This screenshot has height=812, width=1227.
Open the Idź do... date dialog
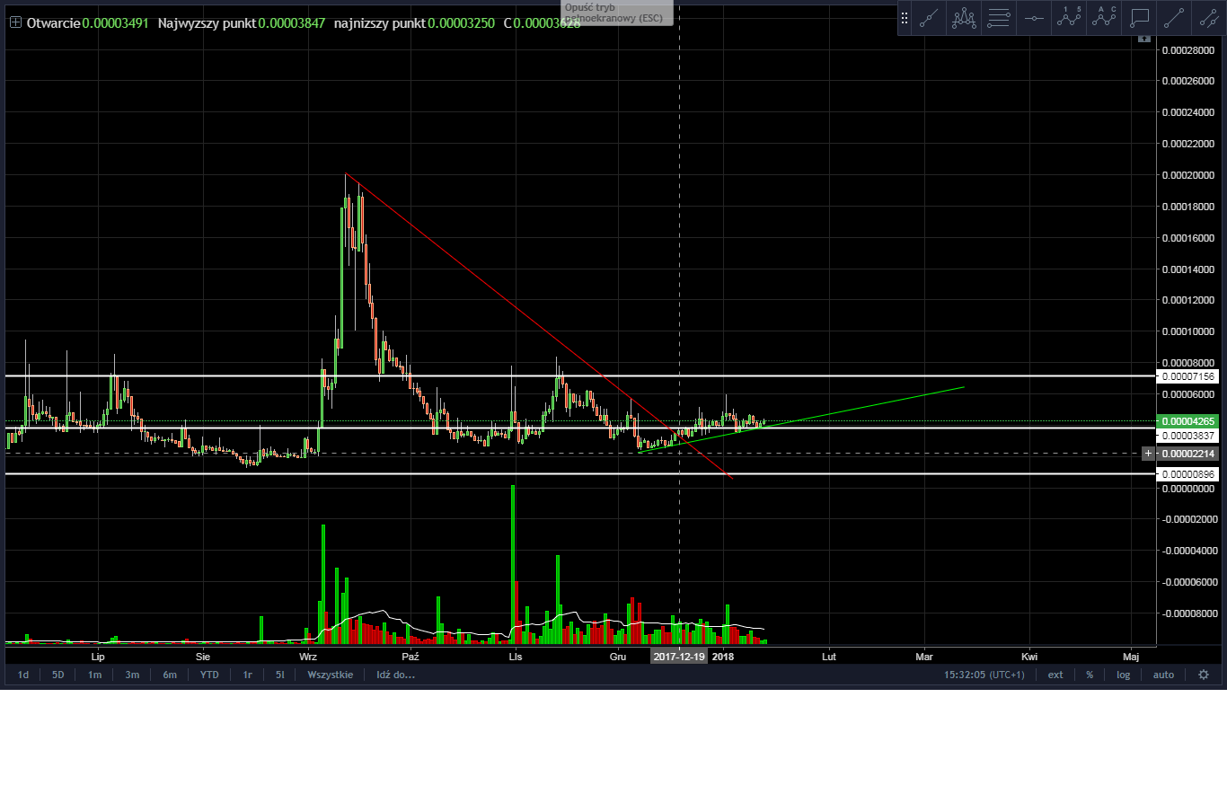tap(395, 675)
